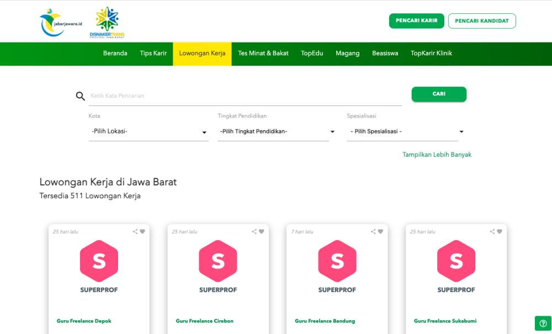The image size is (552, 334).
Task: Focus the Ketik Kata Pencarian search field
Action: [245, 96]
